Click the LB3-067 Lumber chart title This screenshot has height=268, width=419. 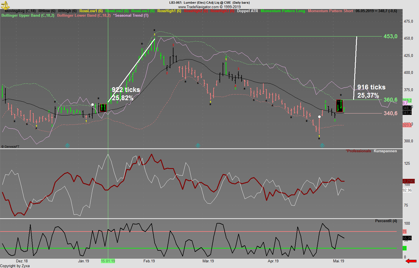point(209,3)
